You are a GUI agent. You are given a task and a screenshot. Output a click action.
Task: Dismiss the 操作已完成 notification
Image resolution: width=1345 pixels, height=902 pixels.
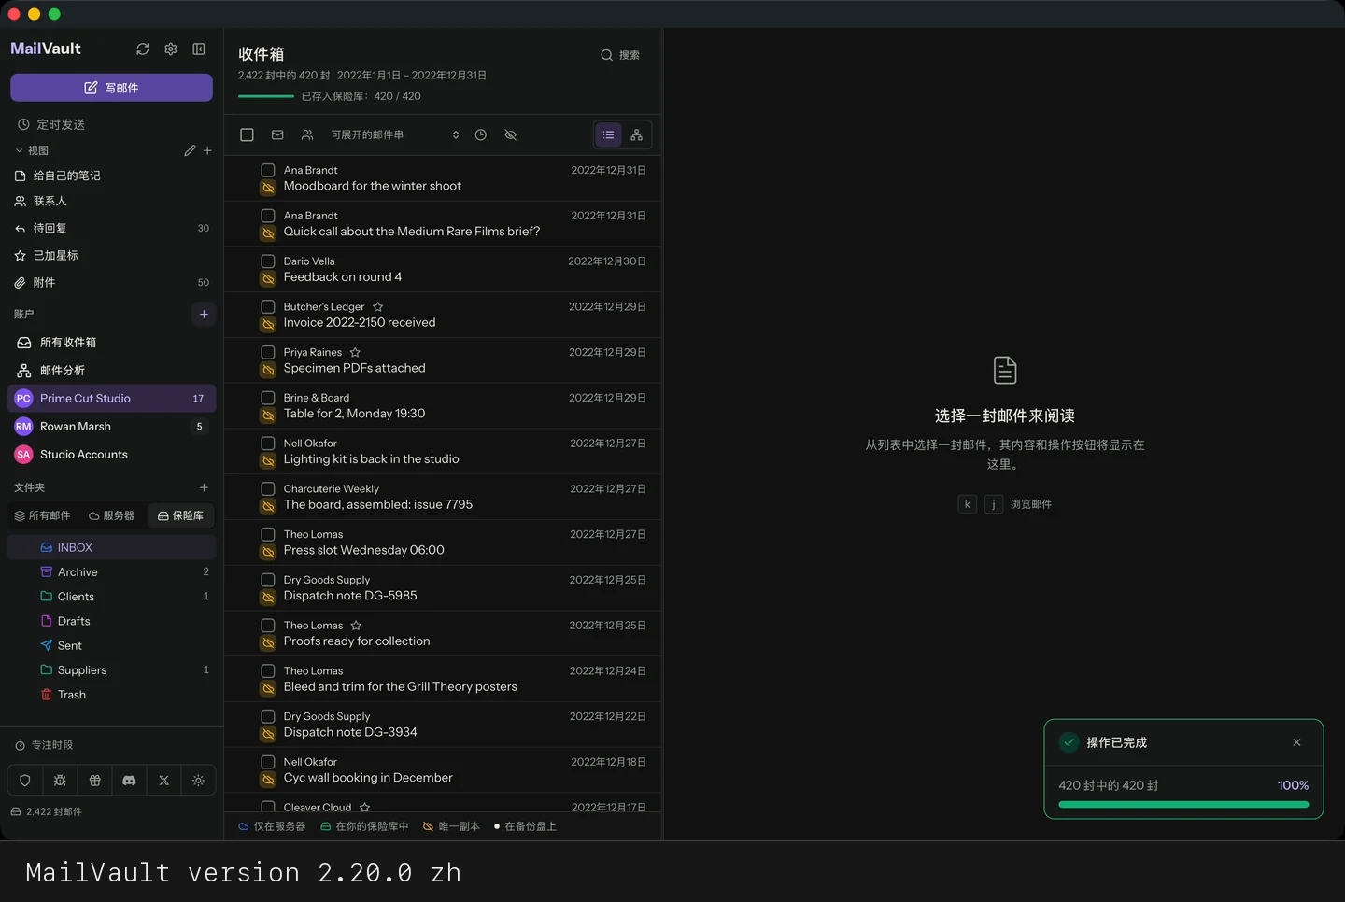tap(1296, 742)
